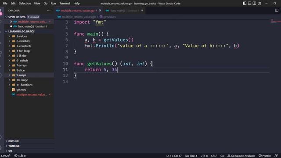Click the Prettier status item
Image resolution: width=281 pixels, height=158 pixels.
(x=265, y=156)
